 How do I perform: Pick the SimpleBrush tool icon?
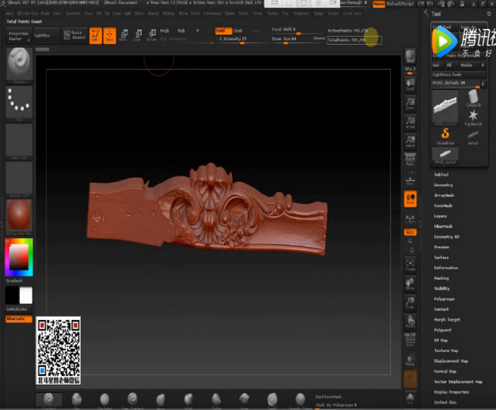[446, 135]
